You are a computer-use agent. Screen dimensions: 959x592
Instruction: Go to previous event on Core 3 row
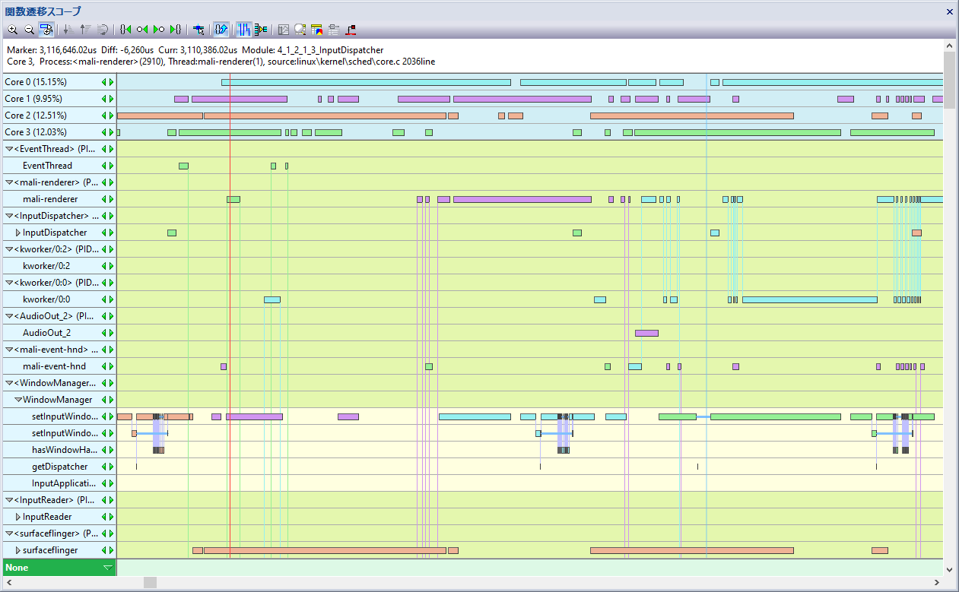104,132
